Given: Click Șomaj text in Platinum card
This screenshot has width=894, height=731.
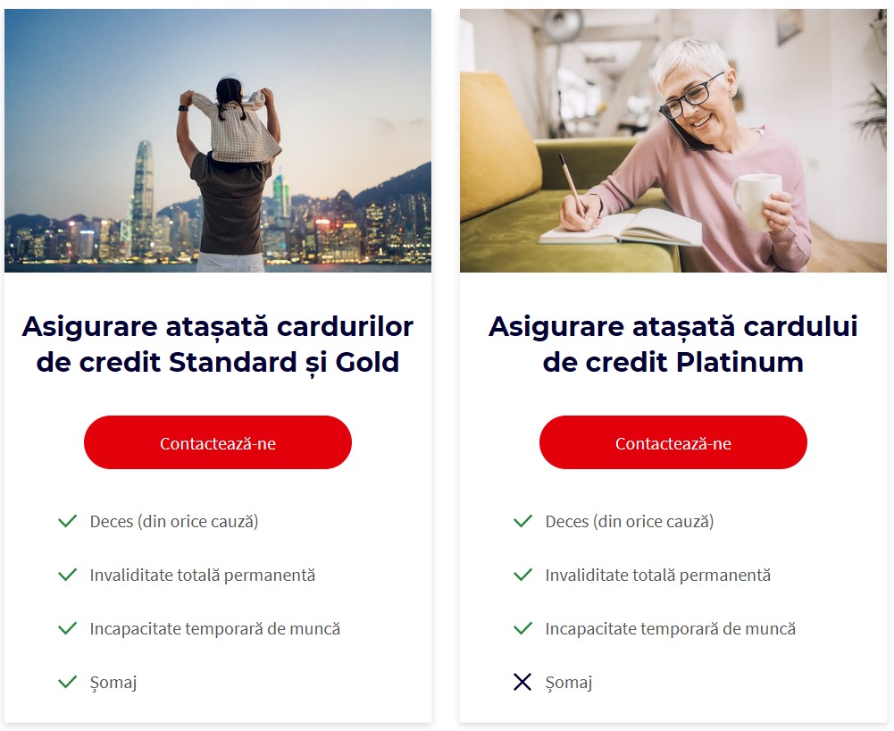Looking at the screenshot, I should pos(569,683).
